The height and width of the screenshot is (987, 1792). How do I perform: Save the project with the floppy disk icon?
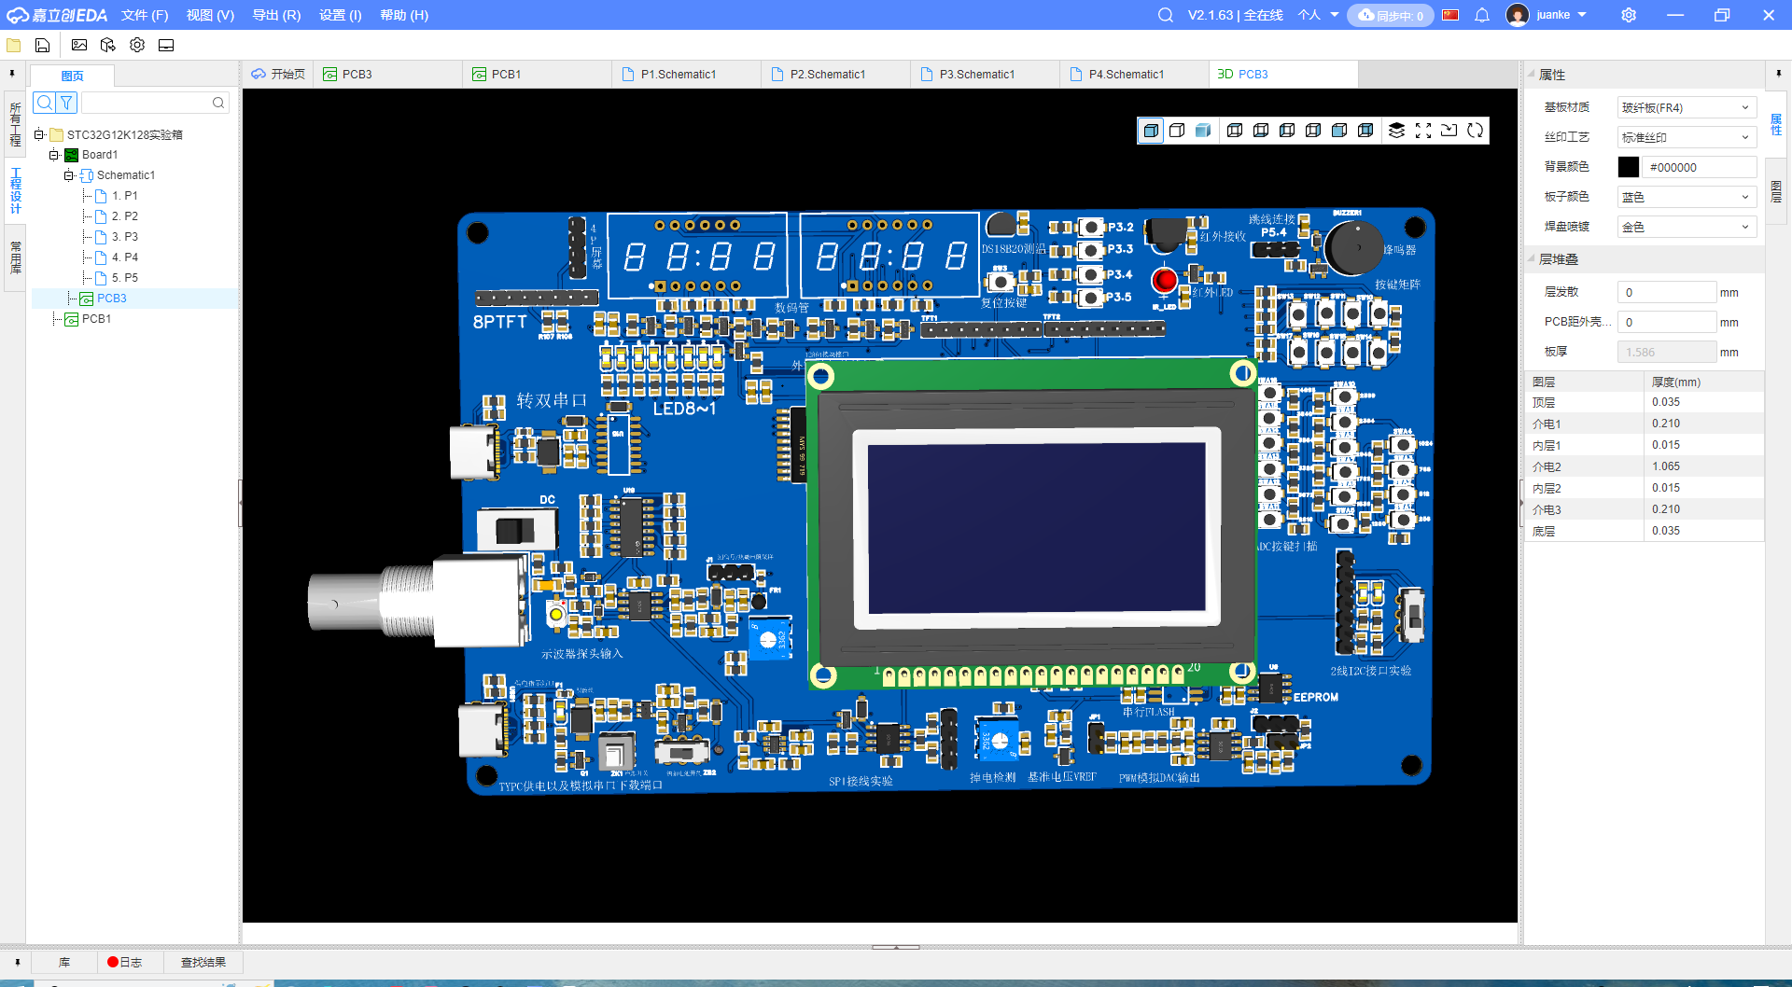[x=43, y=45]
